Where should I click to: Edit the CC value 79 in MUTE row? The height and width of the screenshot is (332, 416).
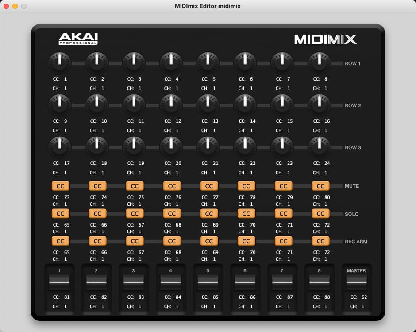(290, 197)
